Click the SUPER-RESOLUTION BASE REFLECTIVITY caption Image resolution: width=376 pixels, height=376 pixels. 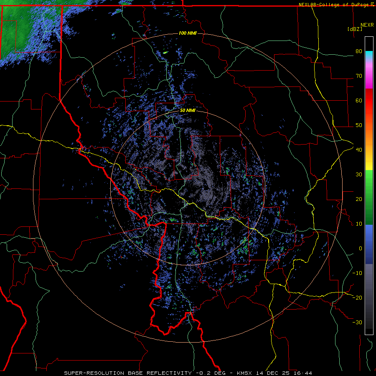point(128,373)
